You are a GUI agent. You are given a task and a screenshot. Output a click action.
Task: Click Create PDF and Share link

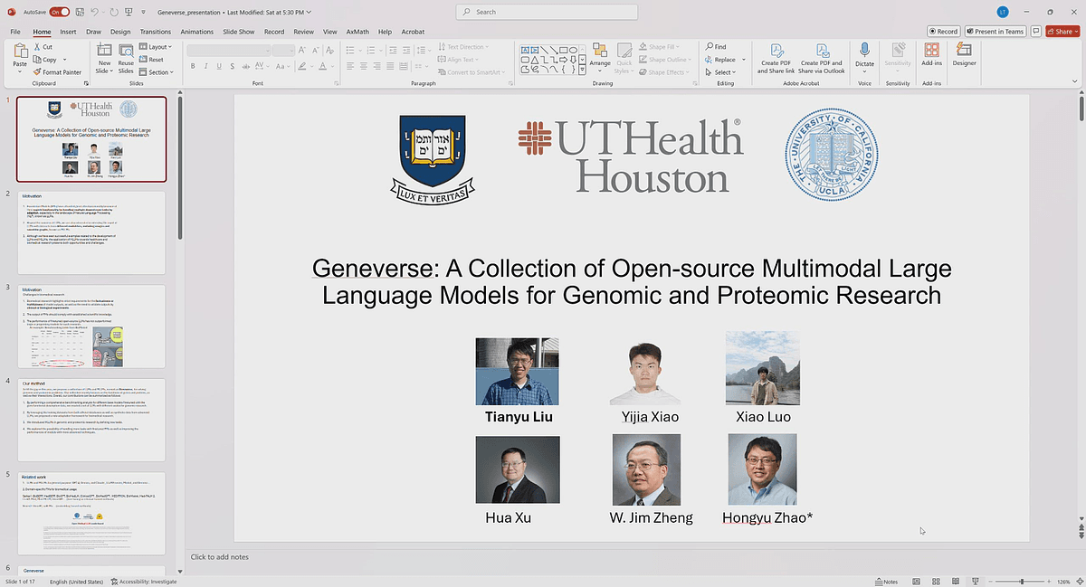tap(776, 58)
